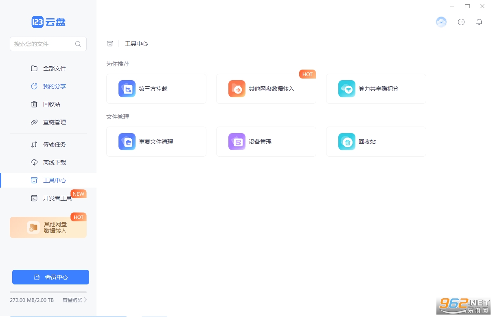Open the 第三方挂载 card
The image size is (493, 317).
(156, 89)
